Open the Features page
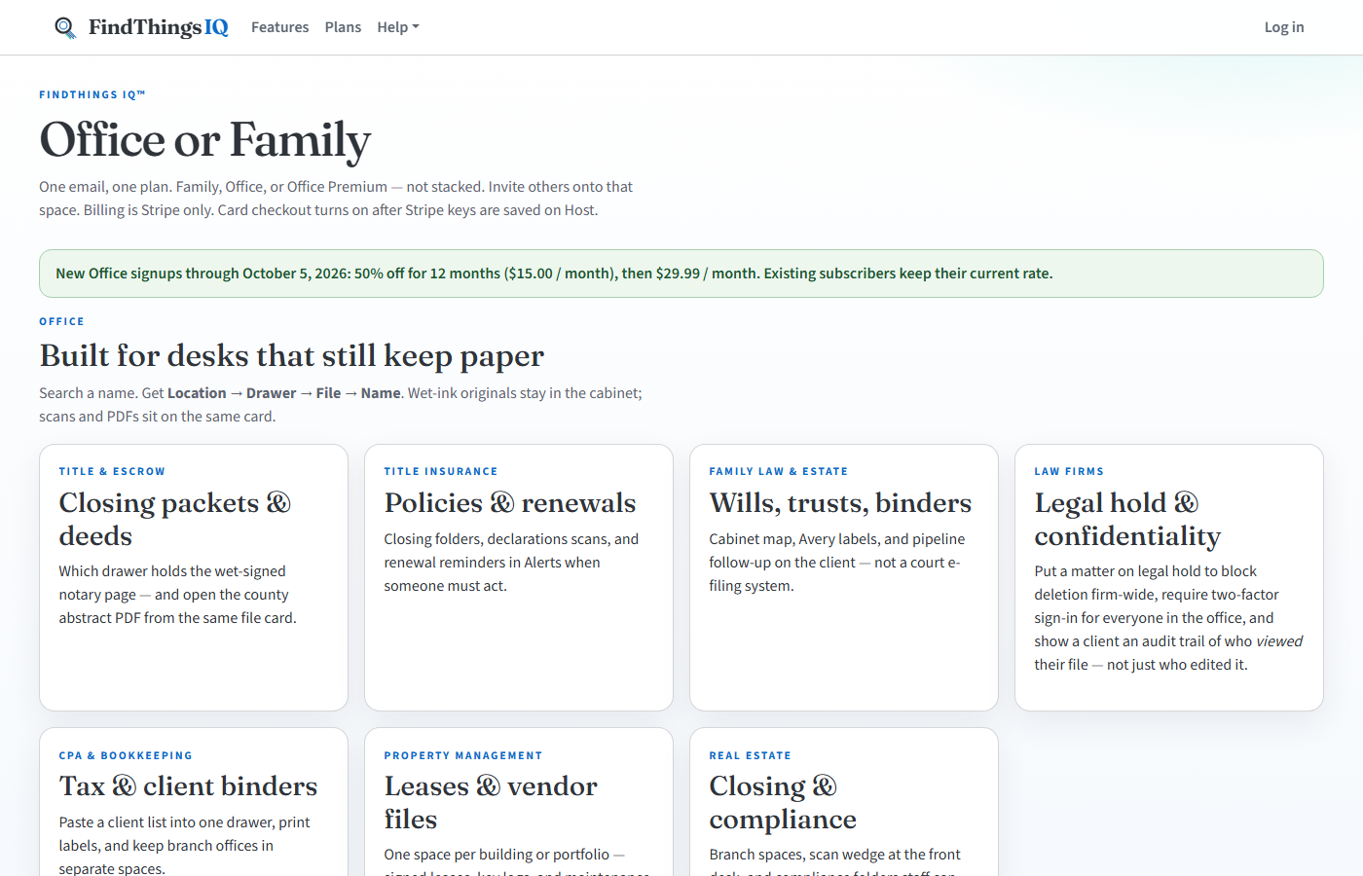The image size is (1363, 876). 279,27
